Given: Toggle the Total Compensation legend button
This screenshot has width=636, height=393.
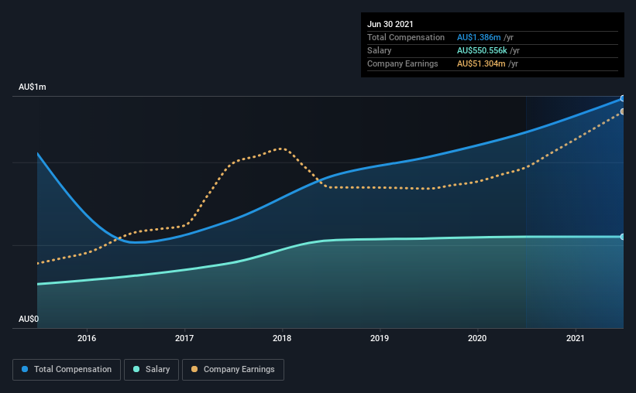Looking at the screenshot, I should (x=67, y=370).
